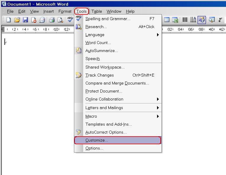Open the Edit menu
This screenshot has width=226, height=175.
point(22,11)
